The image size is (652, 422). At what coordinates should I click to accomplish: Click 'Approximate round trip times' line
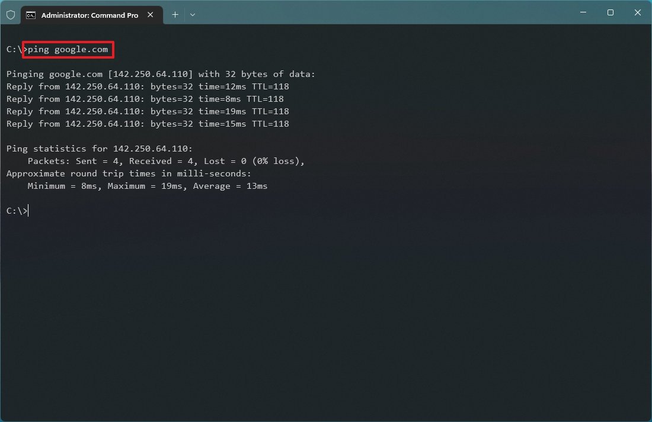pos(129,173)
